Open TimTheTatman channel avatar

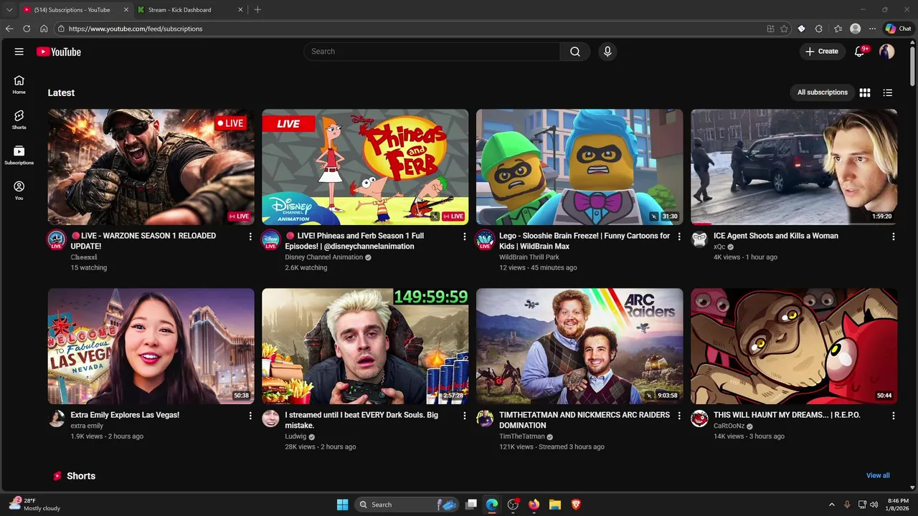(x=486, y=419)
